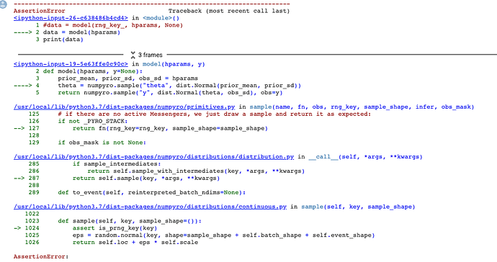Click 'prior_mean, prior_sd, obs_sd = hparams' line

point(127,78)
